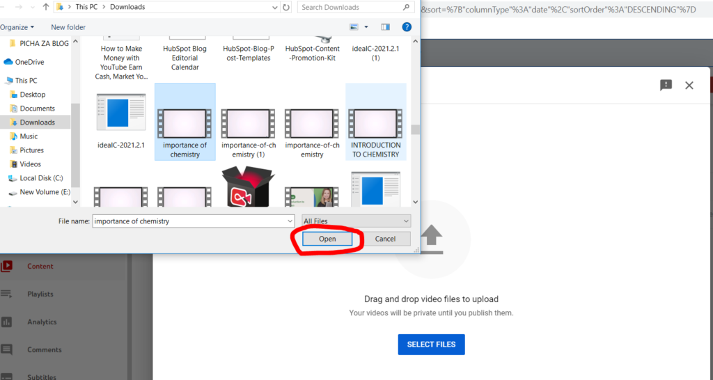The image size is (713, 380).
Task: Select Downloads in navigation pane
Action: click(x=36, y=122)
